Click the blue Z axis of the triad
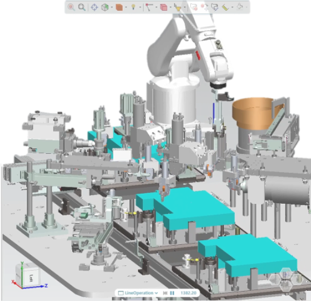Screen dimensions: 311x301 pos(35,287)
